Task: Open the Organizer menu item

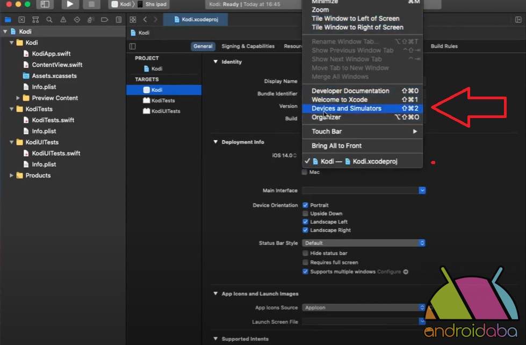Action: pos(362,117)
